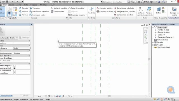Add a Badeja de cabo conector
This screenshot has height=101, width=179.
click(x=125, y=12)
